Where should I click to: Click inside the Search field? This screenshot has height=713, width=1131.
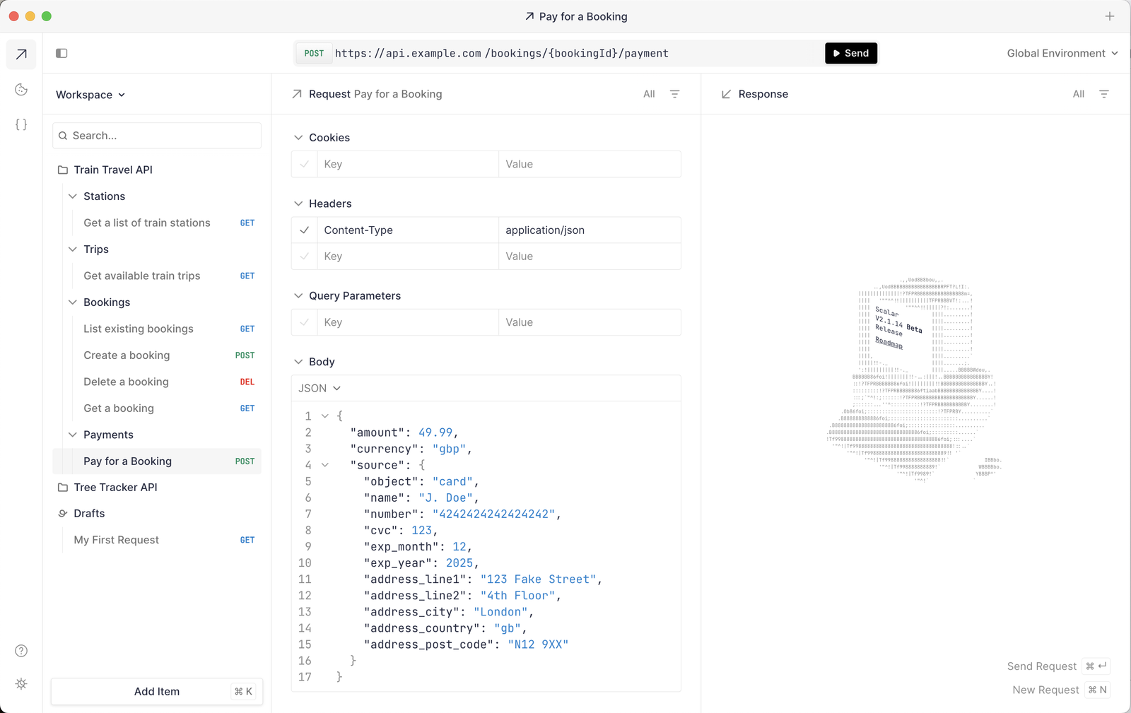pos(156,135)
